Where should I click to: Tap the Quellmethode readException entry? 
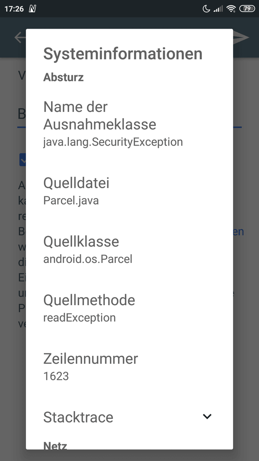coord(129,309)
